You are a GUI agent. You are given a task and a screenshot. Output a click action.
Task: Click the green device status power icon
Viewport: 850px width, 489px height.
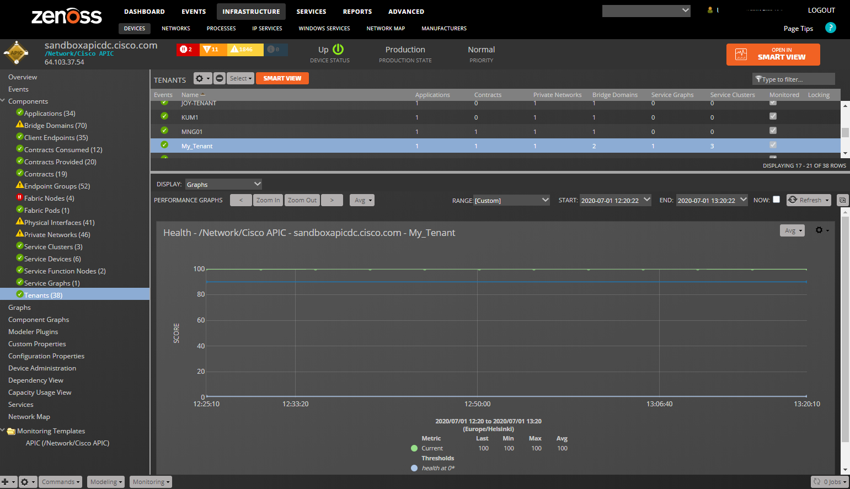338,49
